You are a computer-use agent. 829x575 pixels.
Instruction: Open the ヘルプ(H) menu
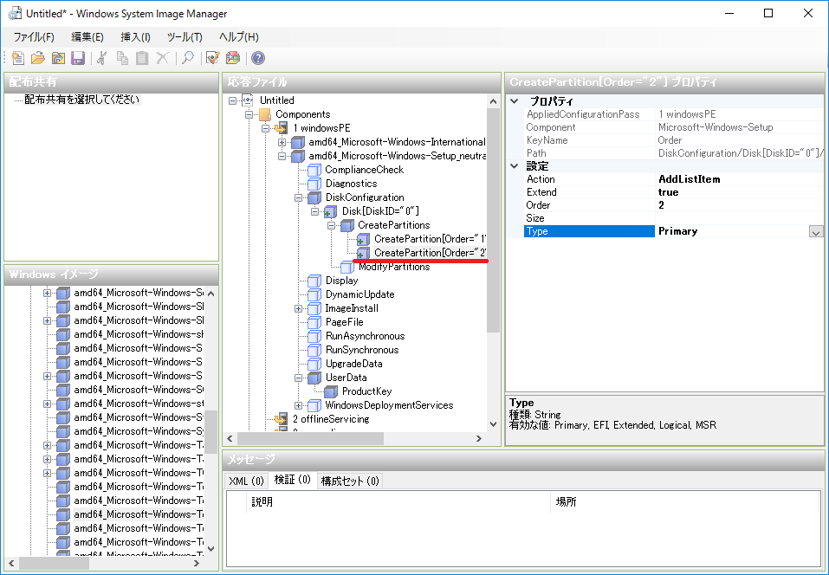click(239, 37)
